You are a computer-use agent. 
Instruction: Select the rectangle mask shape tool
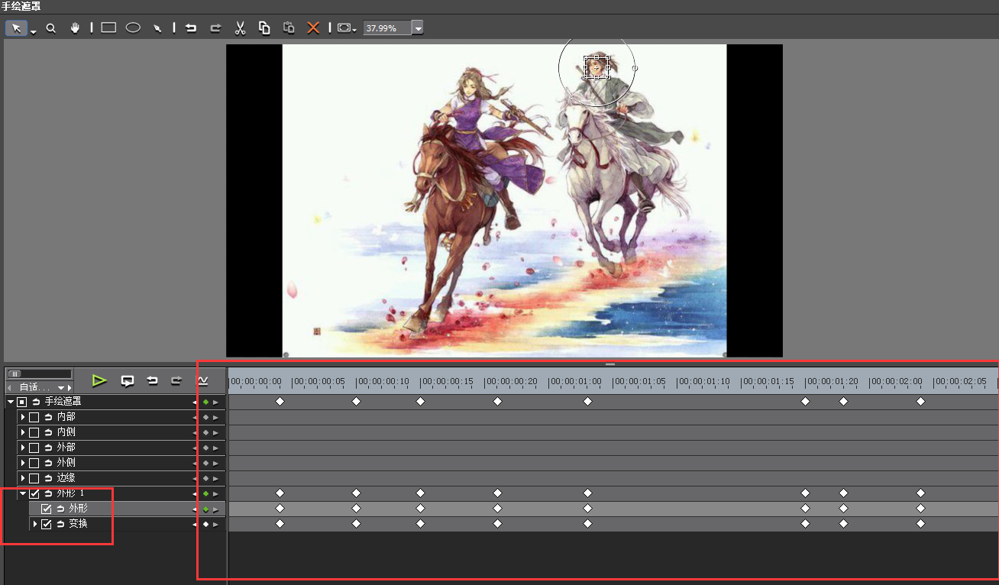pyautogui.click(x=108, y=27)
